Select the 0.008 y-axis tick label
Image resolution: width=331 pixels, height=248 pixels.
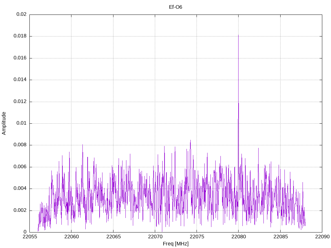click(x=20, y=145)
